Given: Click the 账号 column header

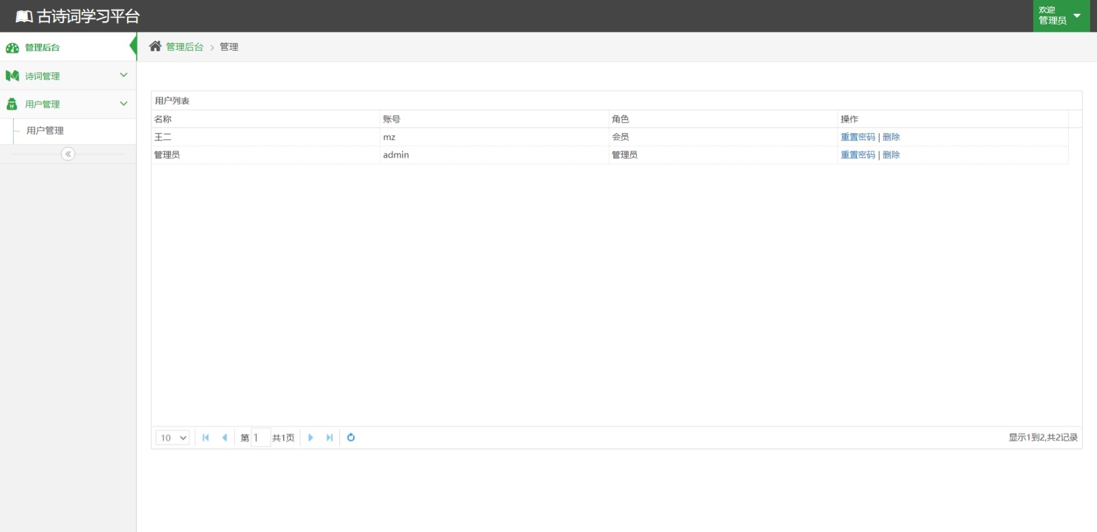Looking at the screenshot, I should (x=494, y=119).
